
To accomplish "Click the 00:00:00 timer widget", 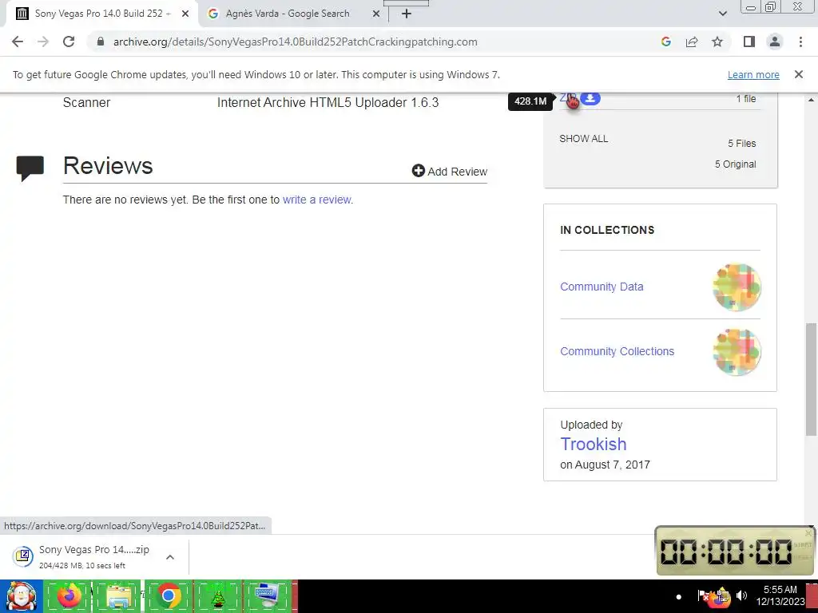I will [735, 551].
